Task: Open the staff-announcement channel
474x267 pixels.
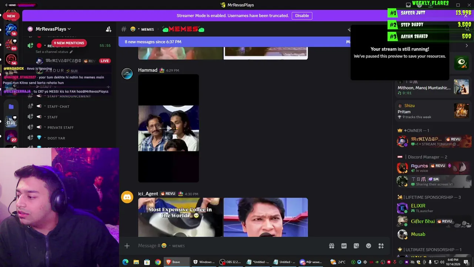Action: coord(69,96)
